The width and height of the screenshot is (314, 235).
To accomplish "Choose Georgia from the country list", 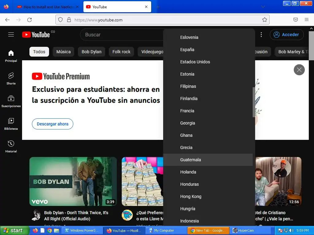I will click(208, 123).
